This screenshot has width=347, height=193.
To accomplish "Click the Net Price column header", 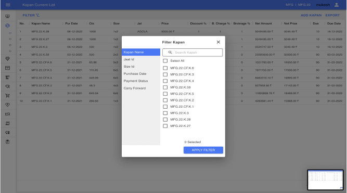I will tap(290, 23).
